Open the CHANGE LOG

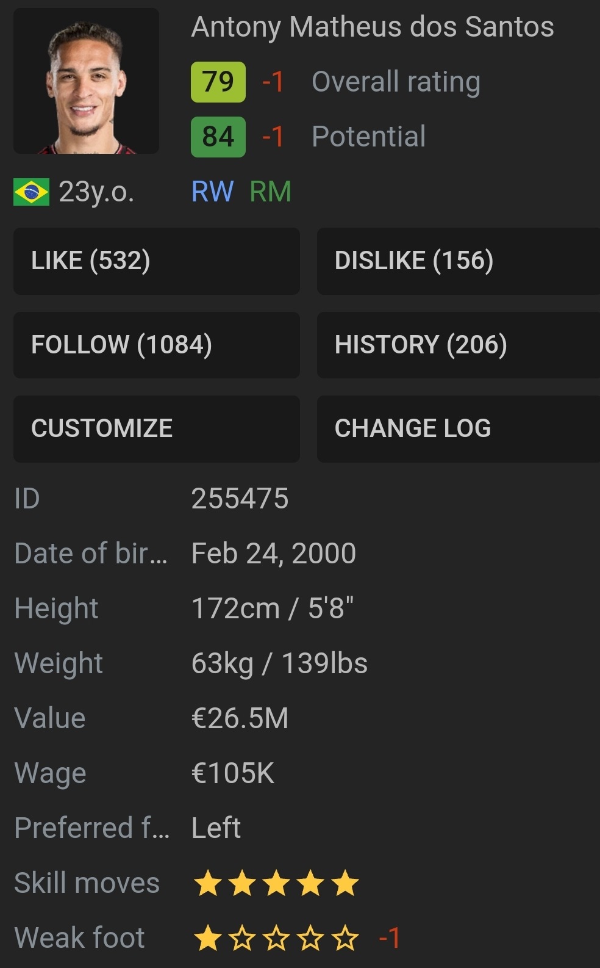[x=457, y=428]
